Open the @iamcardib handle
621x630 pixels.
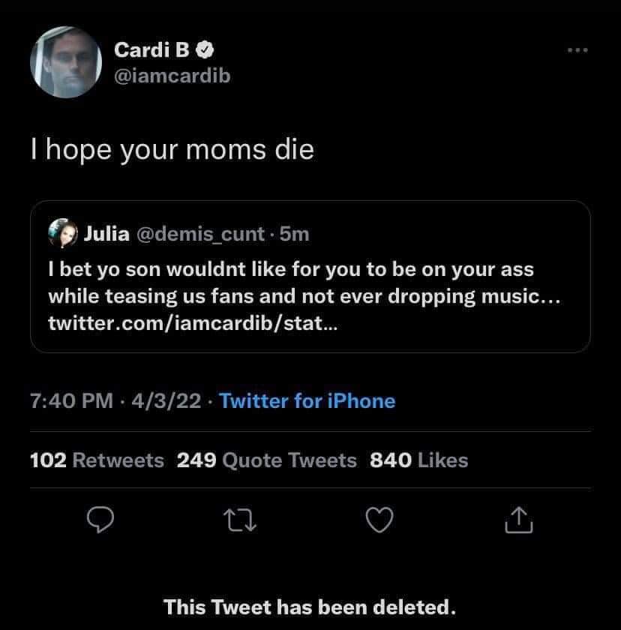coord(172,75)
